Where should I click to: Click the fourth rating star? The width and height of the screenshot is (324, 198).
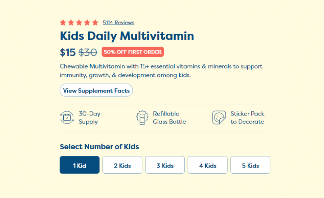click(87, 23)
